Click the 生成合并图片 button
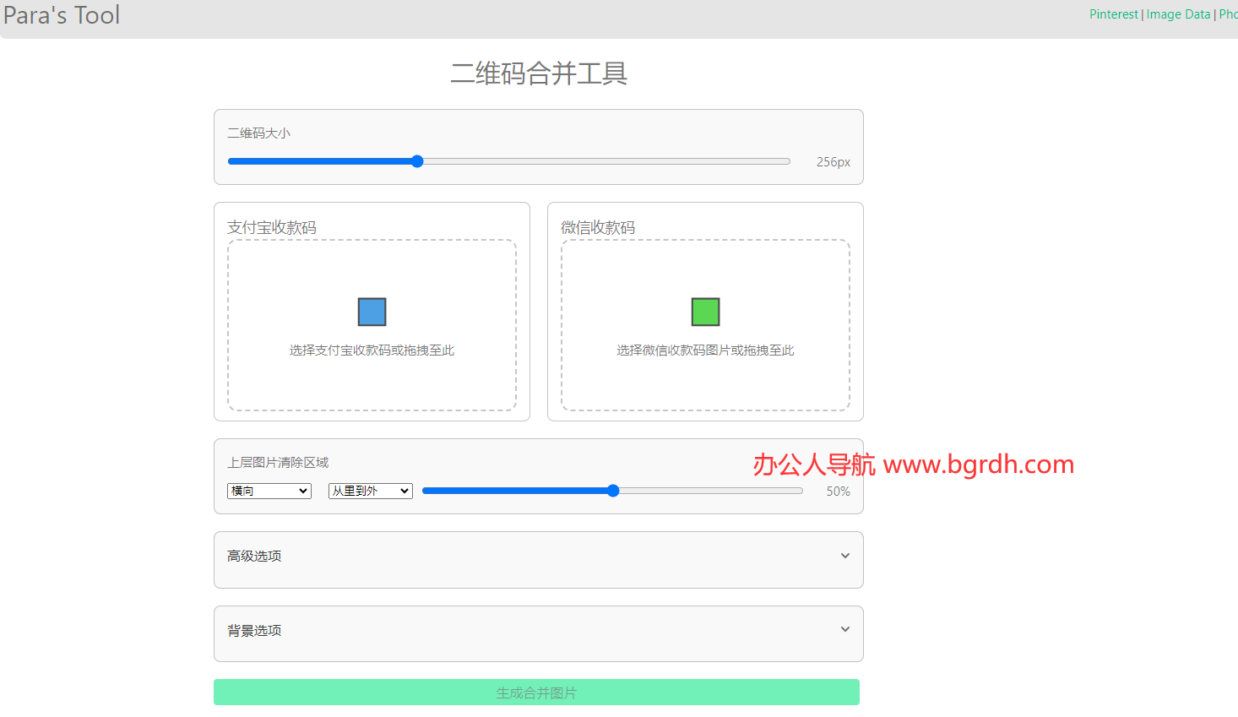The image size is (1238, 717). coord(536,692)
